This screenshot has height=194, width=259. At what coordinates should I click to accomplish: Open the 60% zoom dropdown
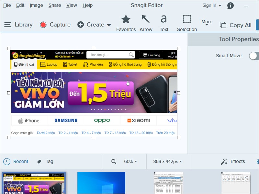[x=130, y=161]
